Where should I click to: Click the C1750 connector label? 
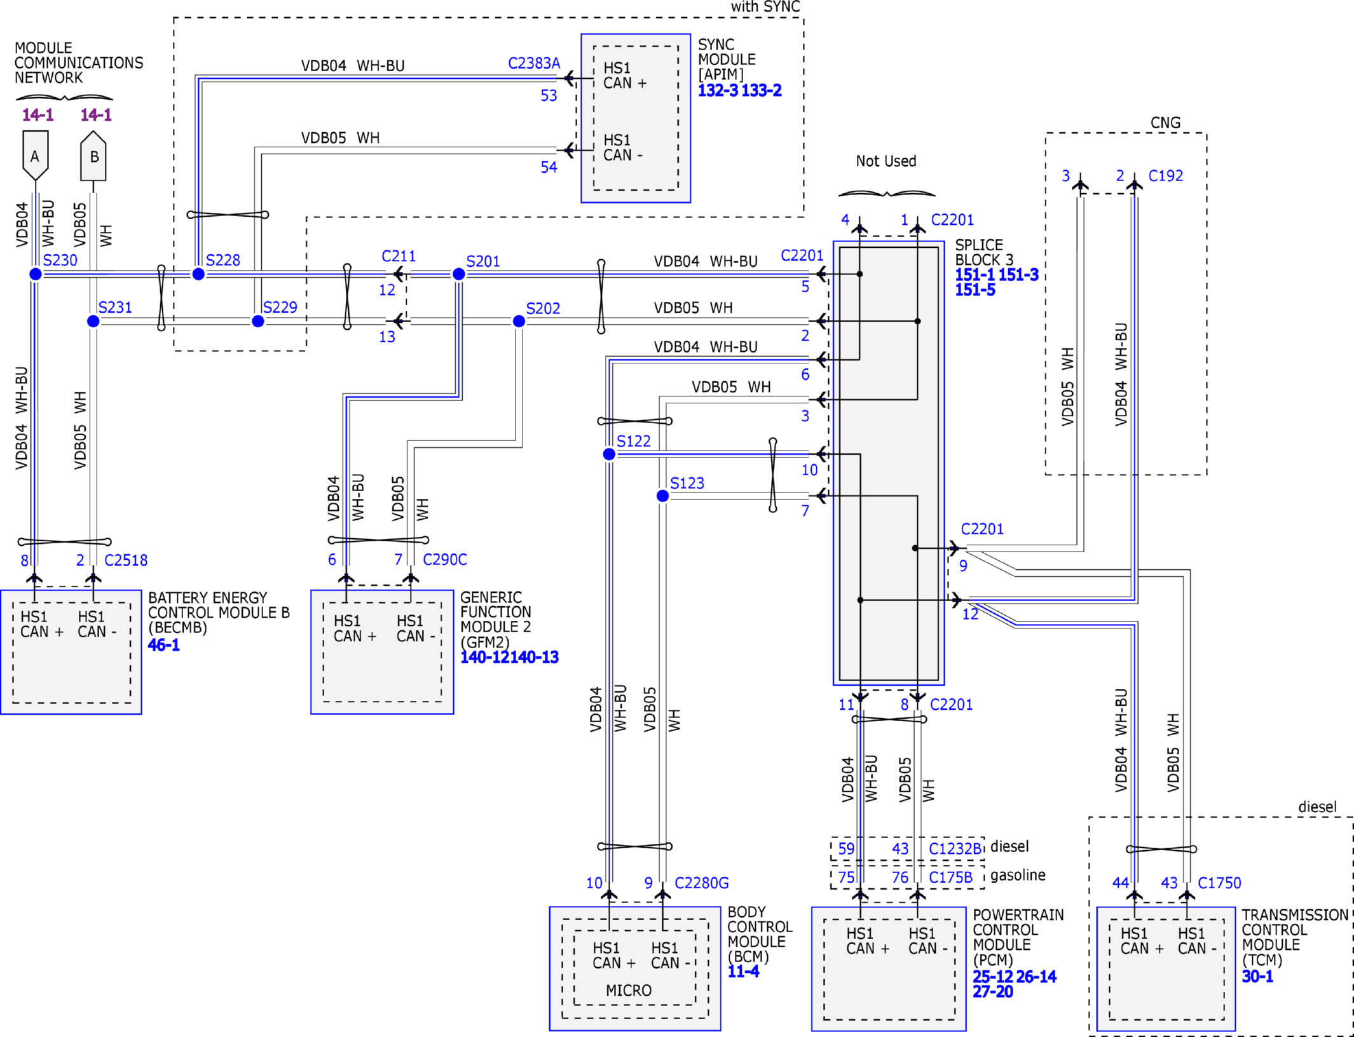pyautogui.click(x=1219, y=883)
